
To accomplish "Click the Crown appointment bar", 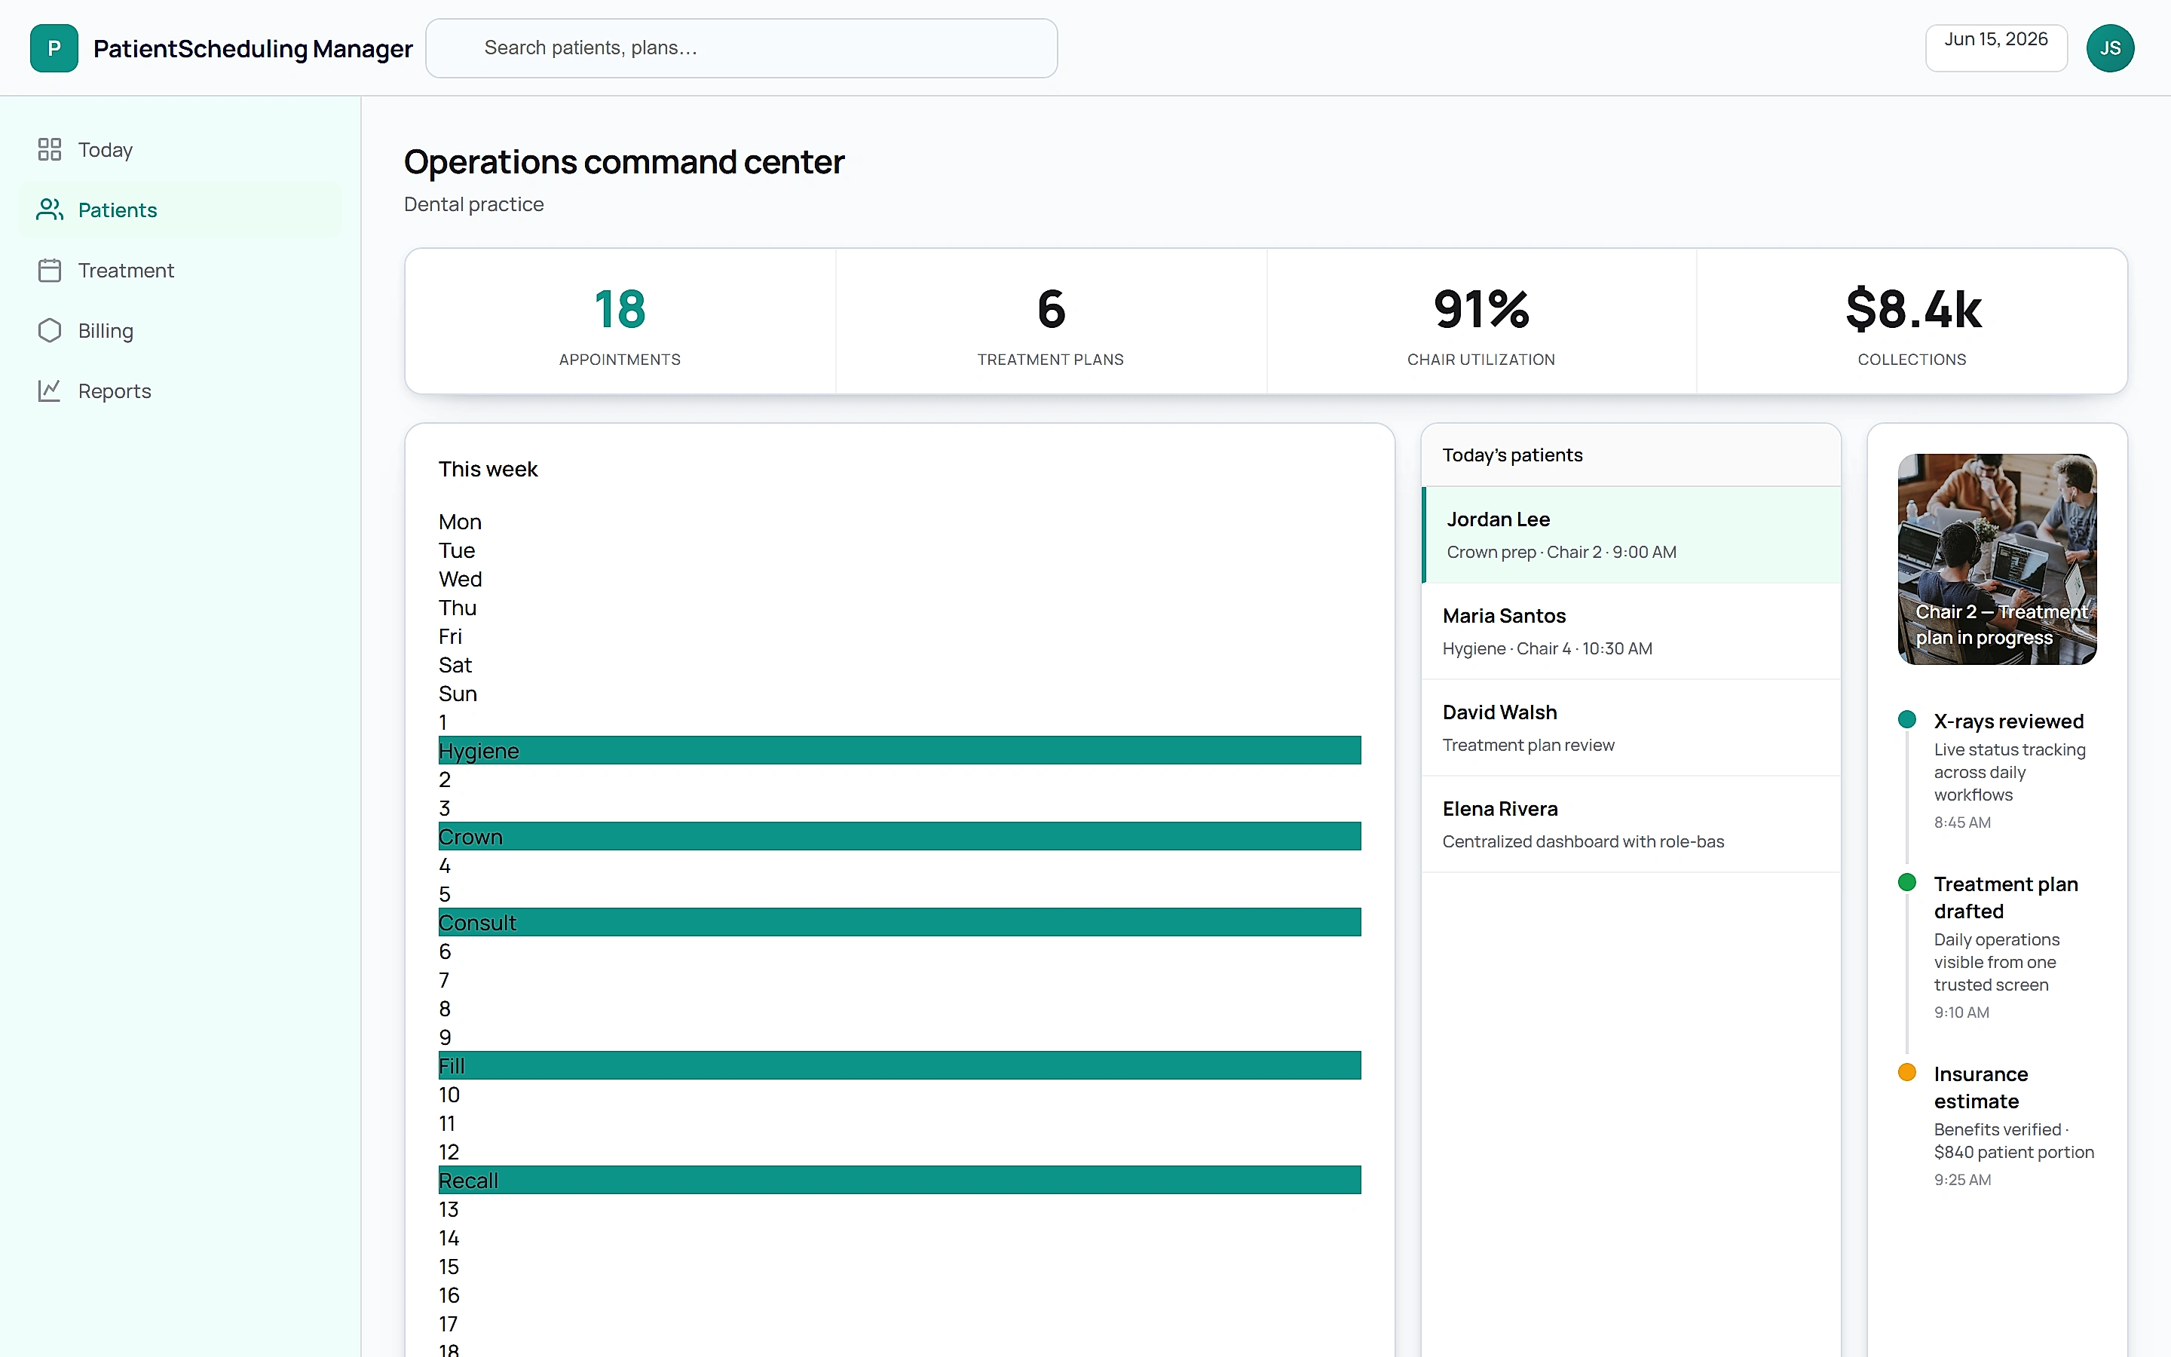I will coord(899,837).
